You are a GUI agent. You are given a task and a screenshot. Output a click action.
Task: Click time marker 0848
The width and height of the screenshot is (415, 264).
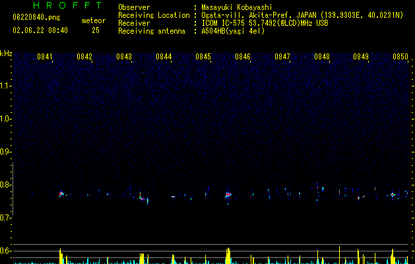click(x=322, y=57)
